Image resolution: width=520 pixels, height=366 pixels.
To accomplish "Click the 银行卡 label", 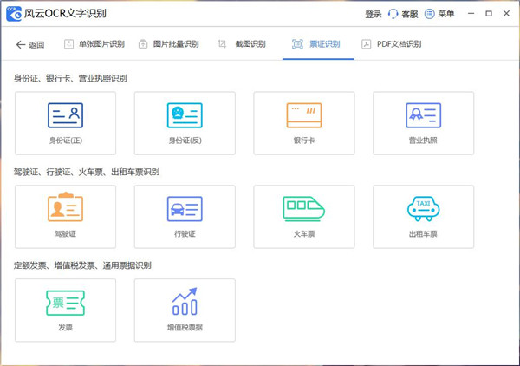I will coord(304,141).
